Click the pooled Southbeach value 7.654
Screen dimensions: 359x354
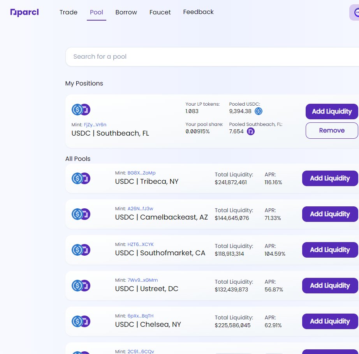pyautogui.click(x=236, y=131)
